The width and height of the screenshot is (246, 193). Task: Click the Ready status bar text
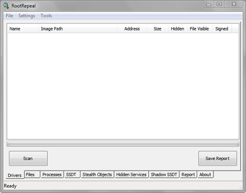10,186
